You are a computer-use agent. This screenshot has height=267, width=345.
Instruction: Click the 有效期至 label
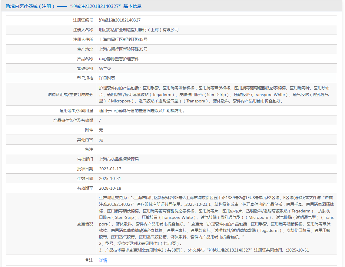pyautogui.click(x=85, y=188)
